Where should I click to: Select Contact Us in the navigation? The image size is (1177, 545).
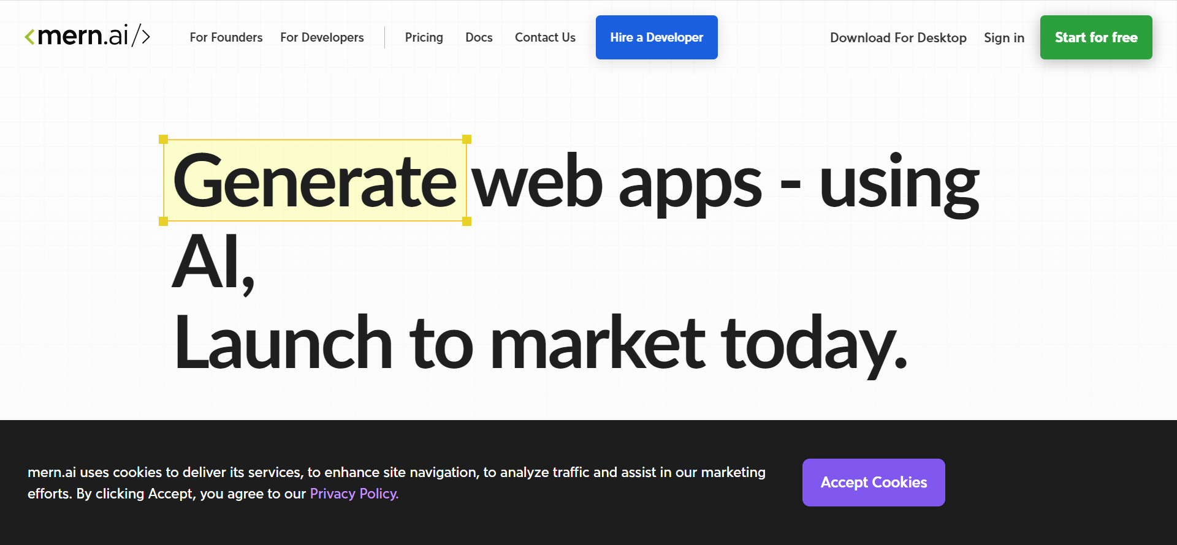click(x=545, y=37)
